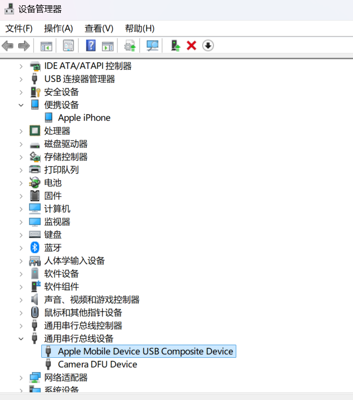Click the 固件 firmware chip icon
Image resolution: width=353 pixels, height=400 pixels.
35,196
